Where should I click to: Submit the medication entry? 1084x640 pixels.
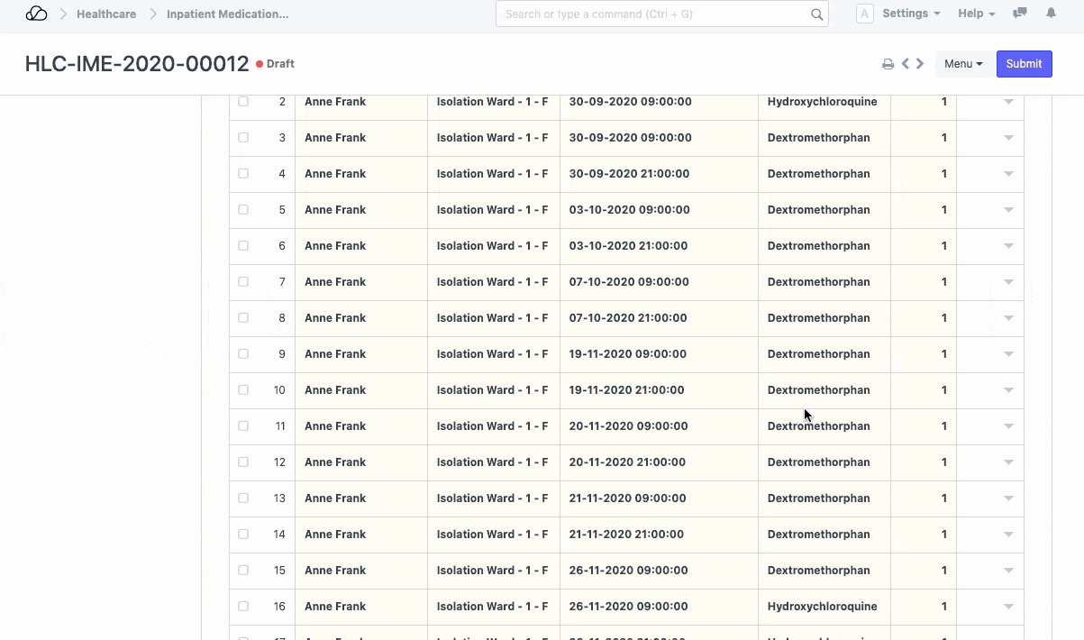click(x=1024, y=64)
